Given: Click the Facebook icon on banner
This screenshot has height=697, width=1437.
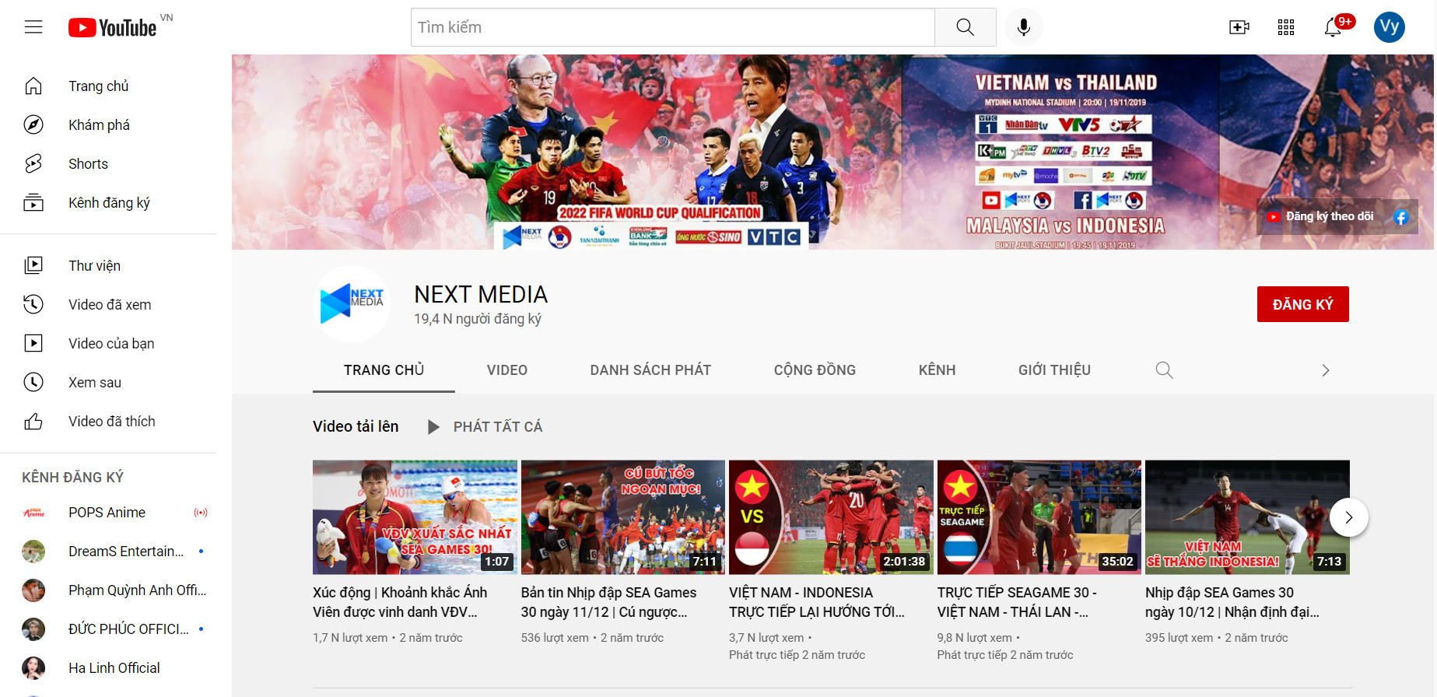Looking at the screenshot, I should 1401,217.
